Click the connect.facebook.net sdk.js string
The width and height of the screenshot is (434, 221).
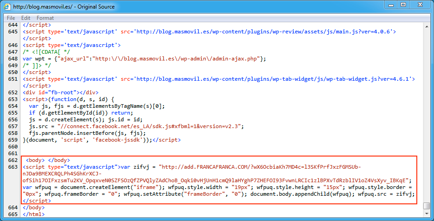click(x=150, y=126)
